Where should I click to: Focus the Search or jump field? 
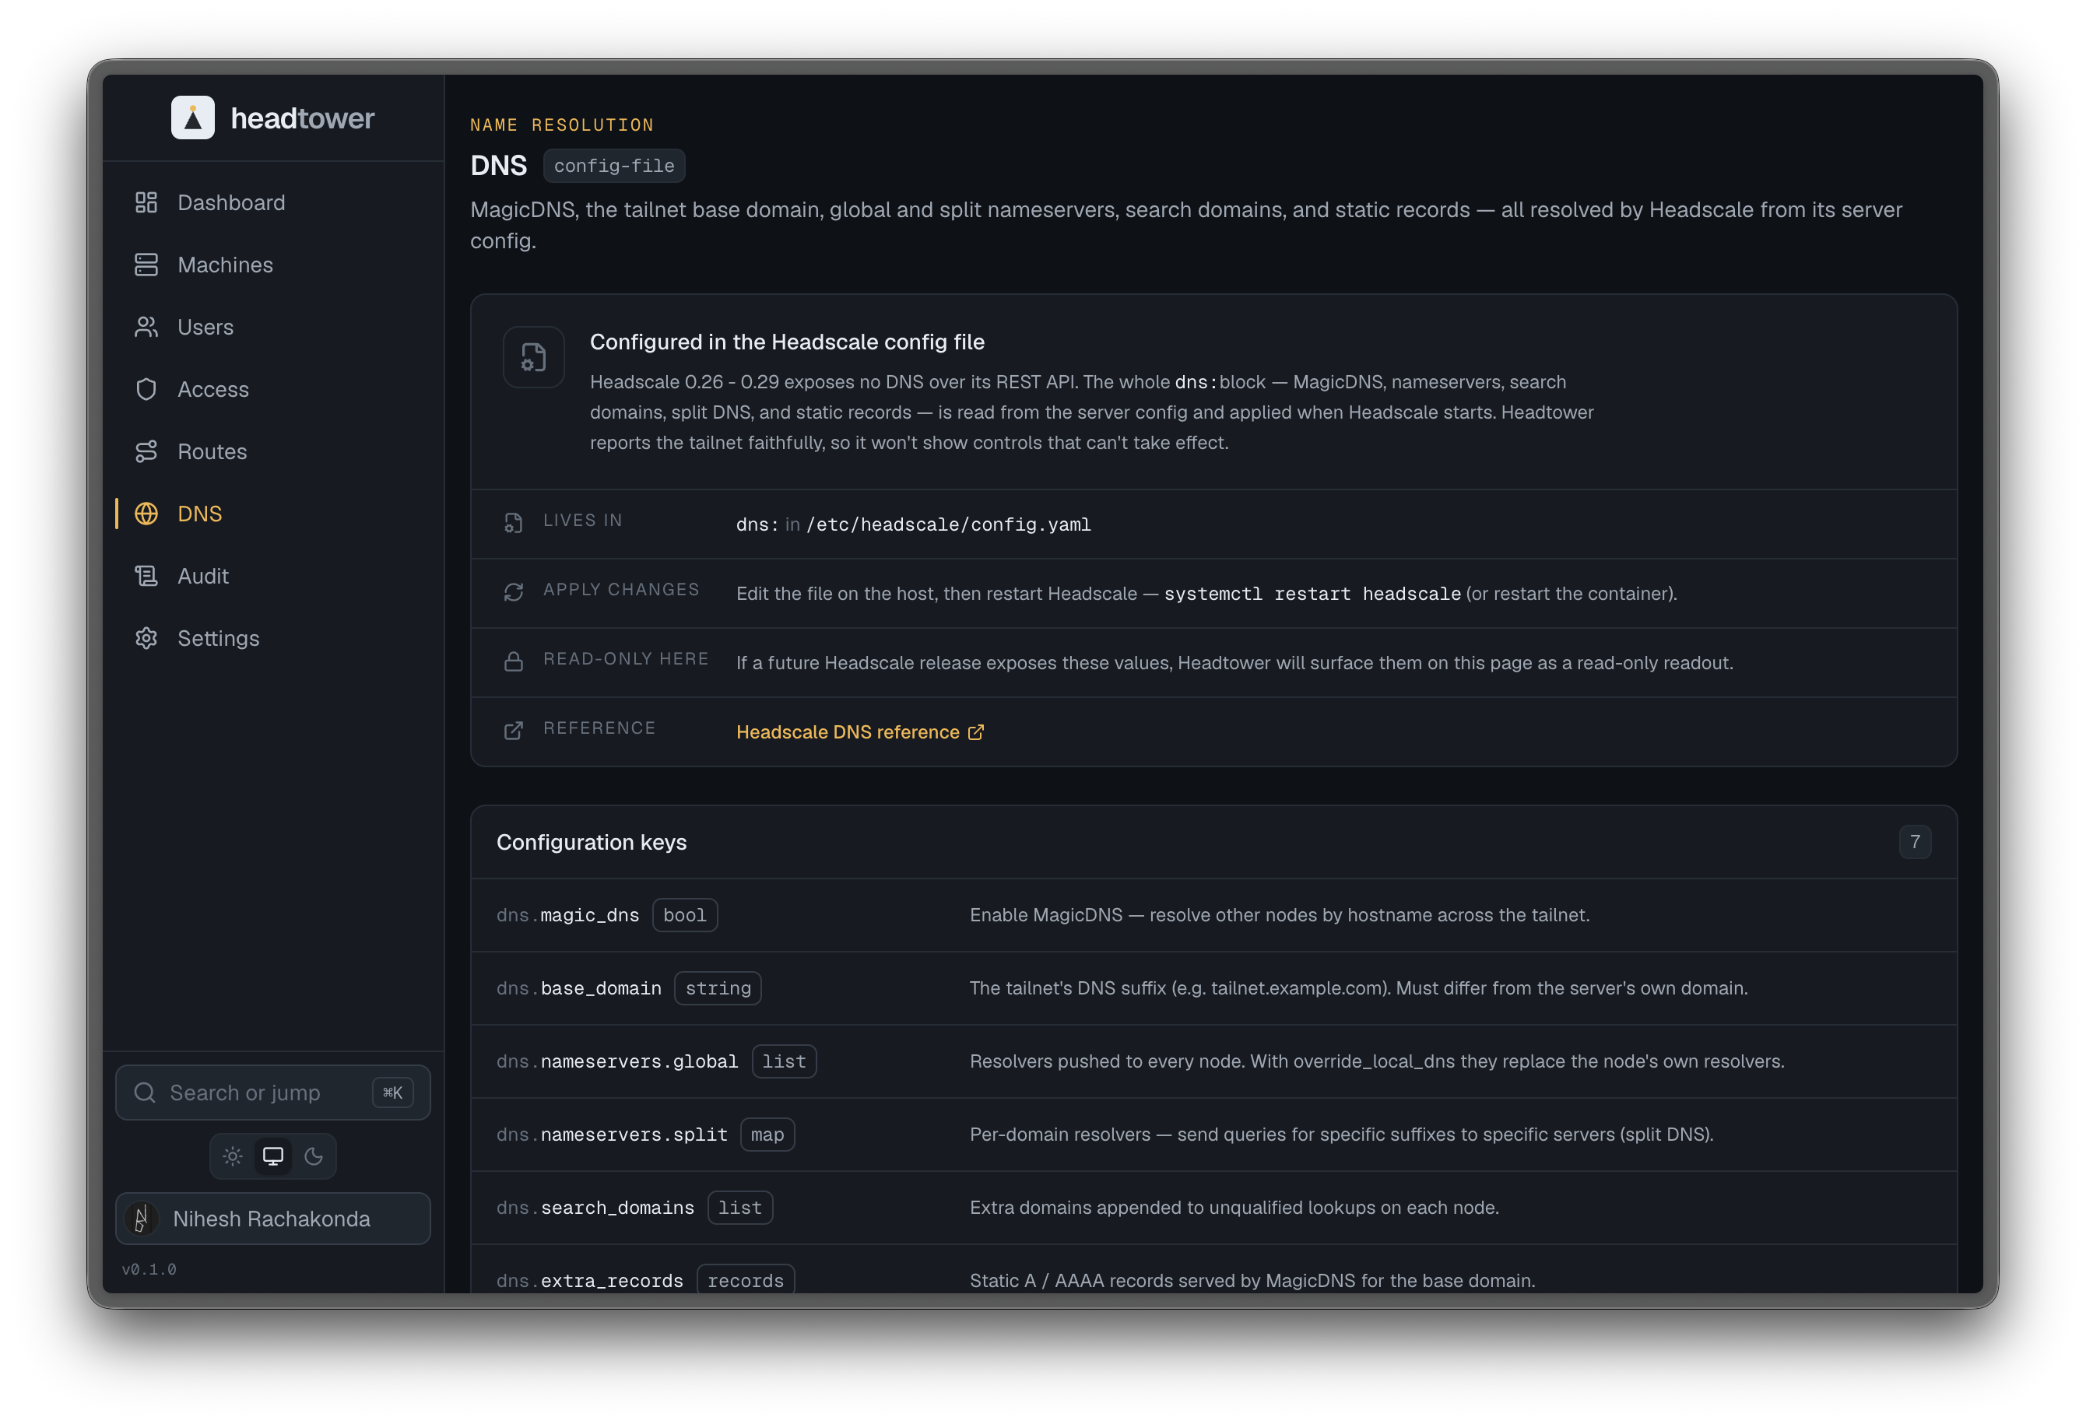[273, 1093]
